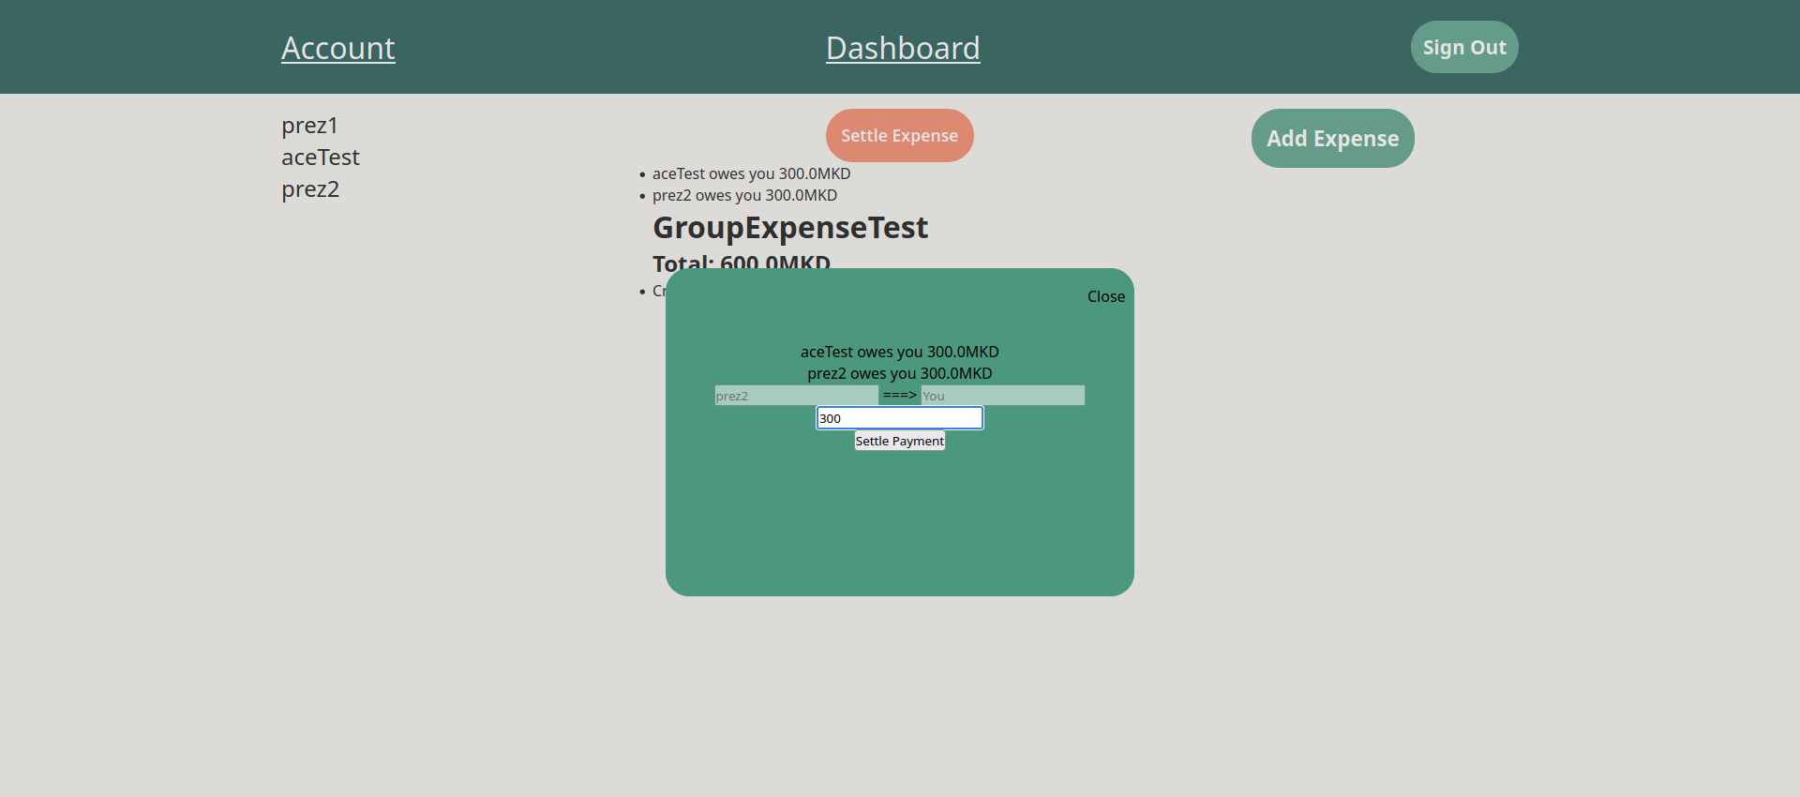1800x797 pixels.
Task: Click the ===> arrow between payer fields
Action: 899,395
